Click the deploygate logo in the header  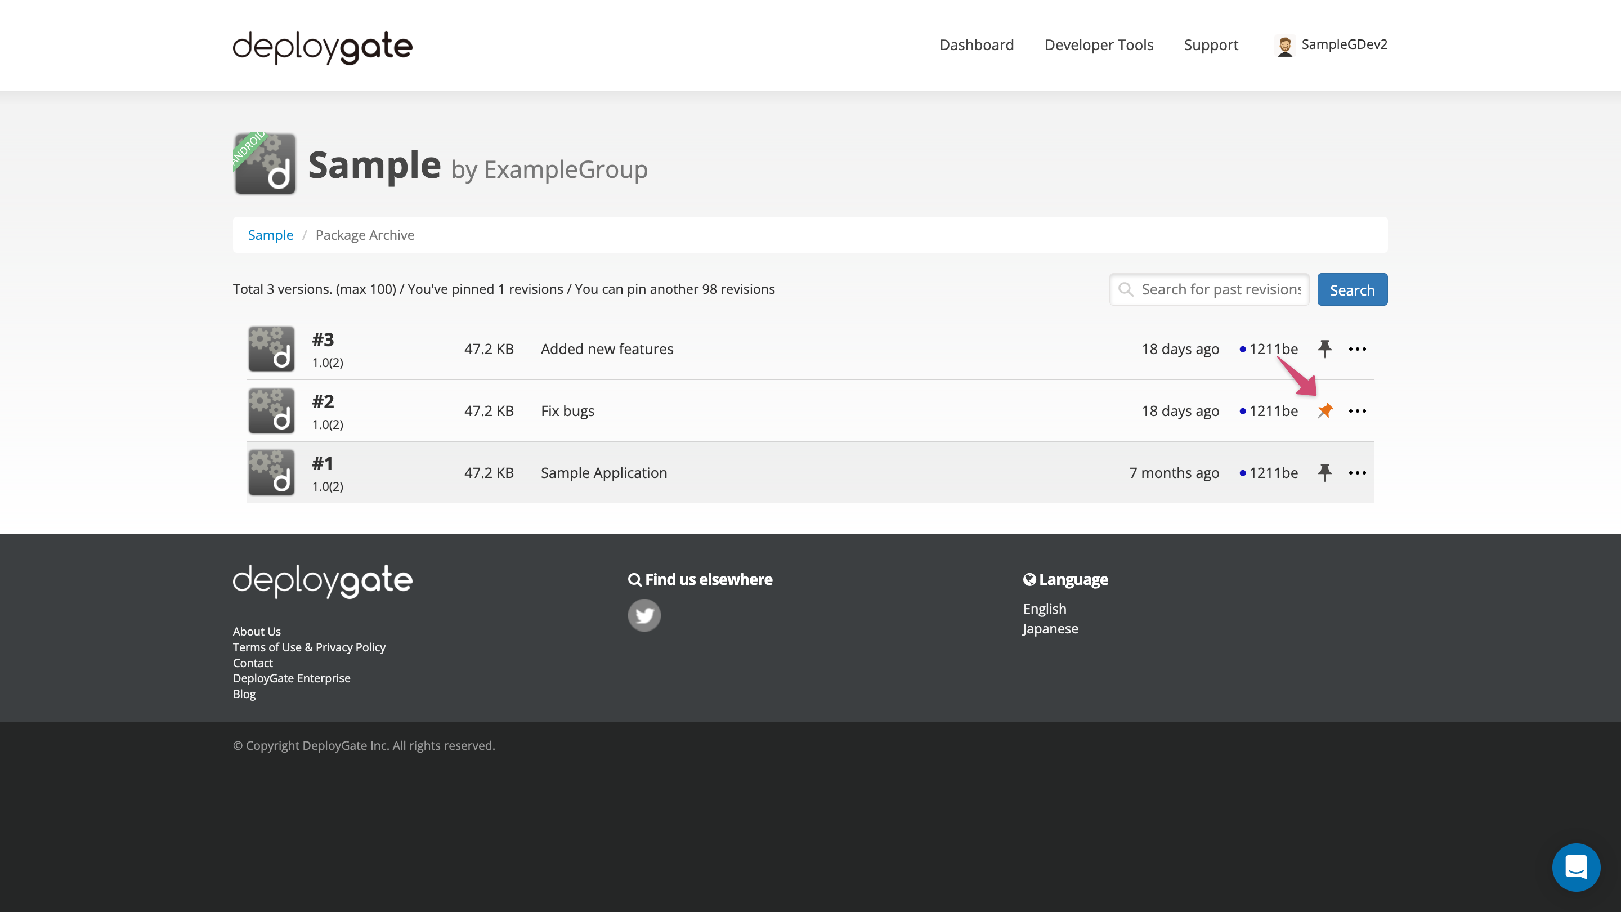click(323, 46)
